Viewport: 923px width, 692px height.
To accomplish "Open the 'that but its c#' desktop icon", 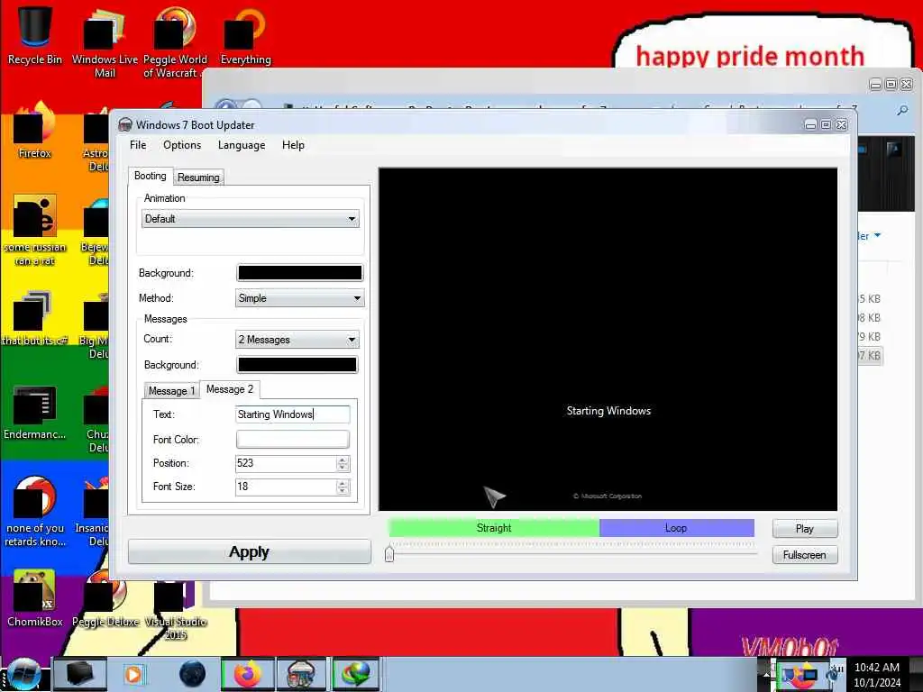I will [x=35, y=318].
